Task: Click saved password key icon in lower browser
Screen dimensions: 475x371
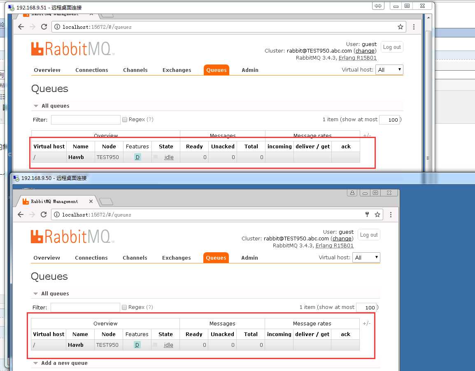Action: (367, 215)
